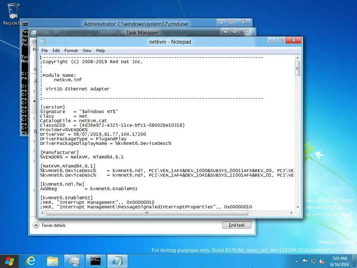357x268 pixels.
Task: Maximize the Task Manager window
Action: (235, 31)
